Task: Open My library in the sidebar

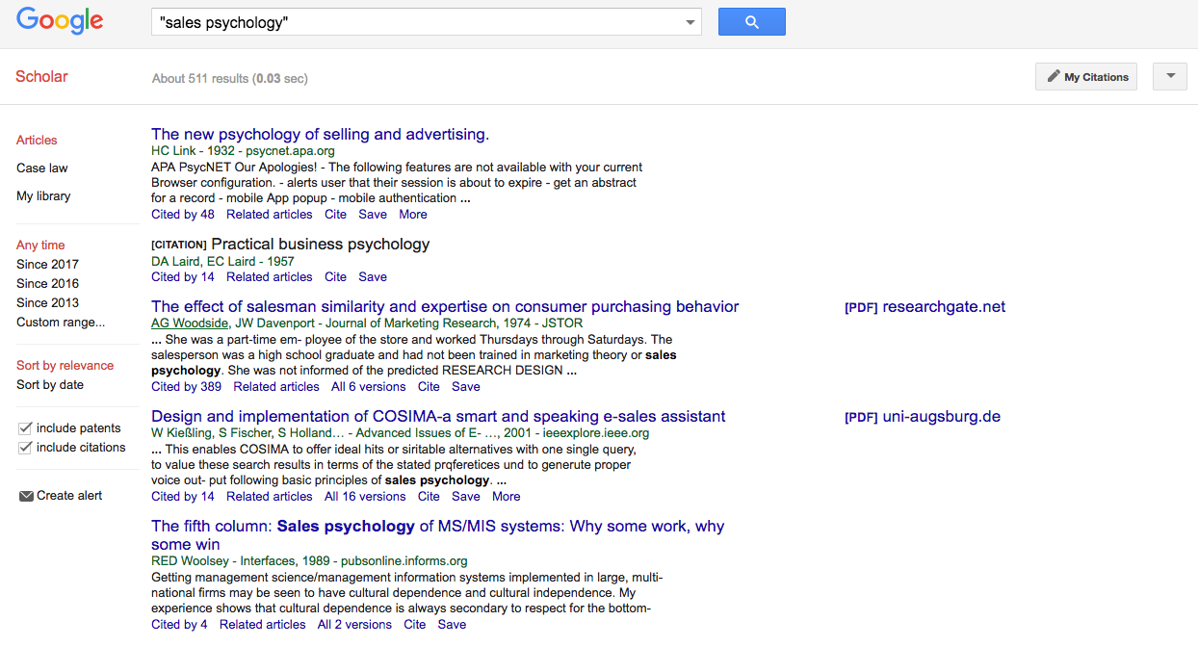Action: click(x=43, y=196)
